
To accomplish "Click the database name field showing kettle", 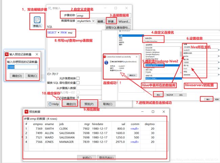I will (201, 56).
